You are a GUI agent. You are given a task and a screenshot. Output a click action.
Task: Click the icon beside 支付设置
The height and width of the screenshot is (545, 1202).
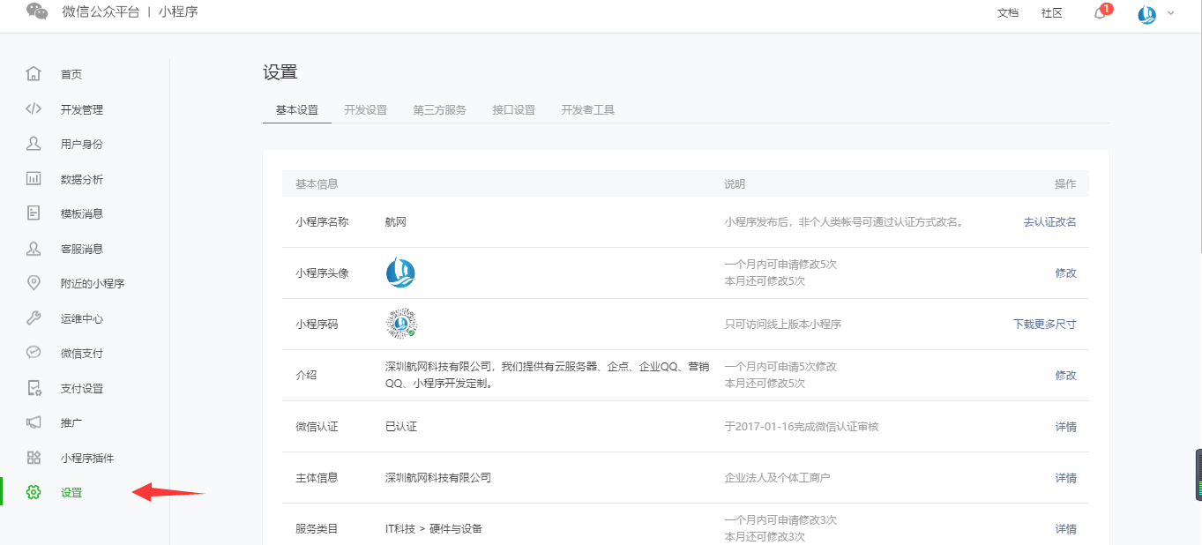[34, 388]
